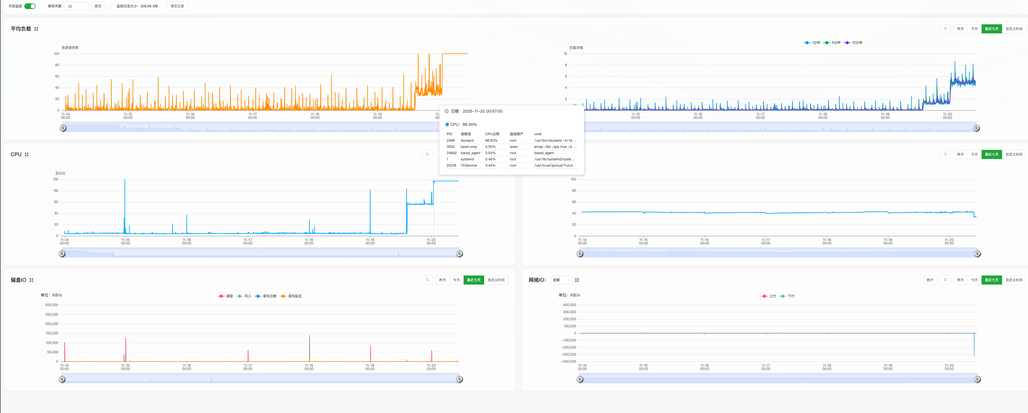This screenshot has height=413, width=1028.
Task: Expand the 磁盘IO chart to fullscreen
Action: pos(31,280)
